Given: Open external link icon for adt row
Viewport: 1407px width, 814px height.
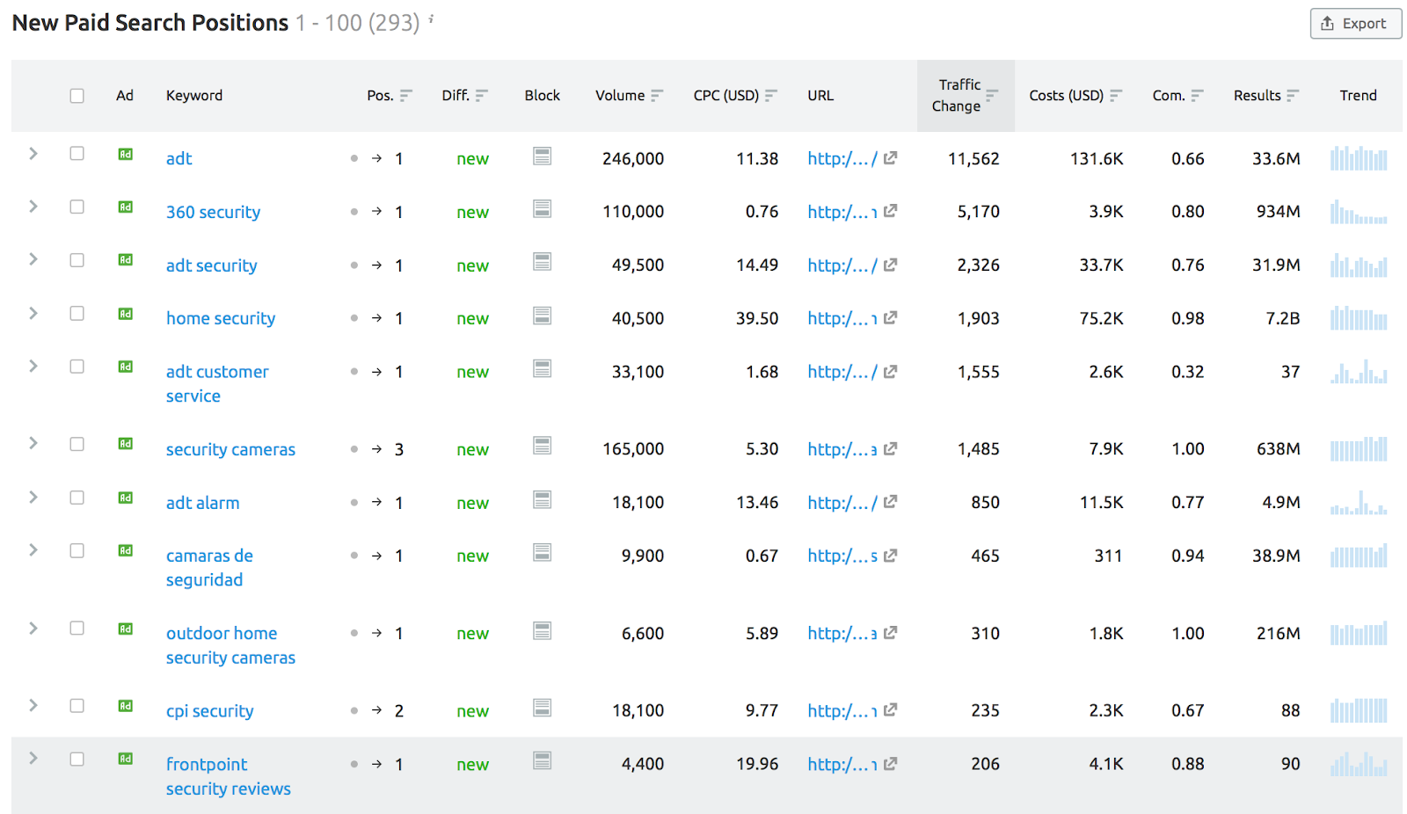Looking at the screenshot, I should point(890,158).
